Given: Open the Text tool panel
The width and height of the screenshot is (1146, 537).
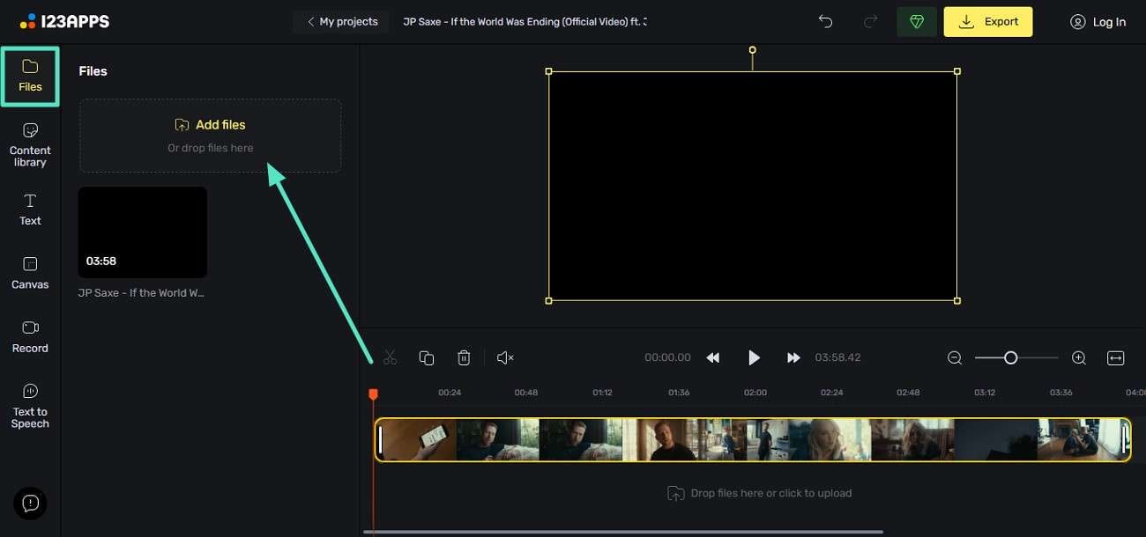Looking at the screenshot, I should coord(30,210).
